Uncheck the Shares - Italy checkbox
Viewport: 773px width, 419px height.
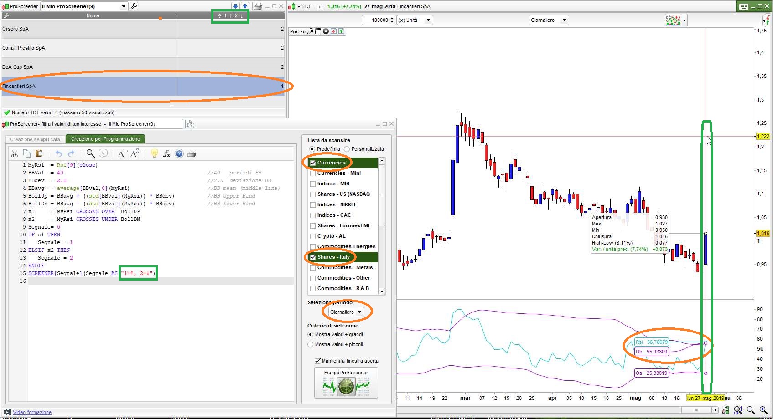click(313, 257)
